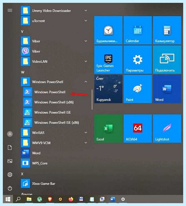Open the AIDA64 tile
Screen dimensions: 186x206
tap(138, 128)
